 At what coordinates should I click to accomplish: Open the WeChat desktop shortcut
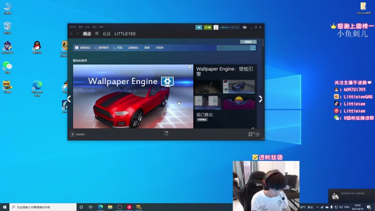7,67
